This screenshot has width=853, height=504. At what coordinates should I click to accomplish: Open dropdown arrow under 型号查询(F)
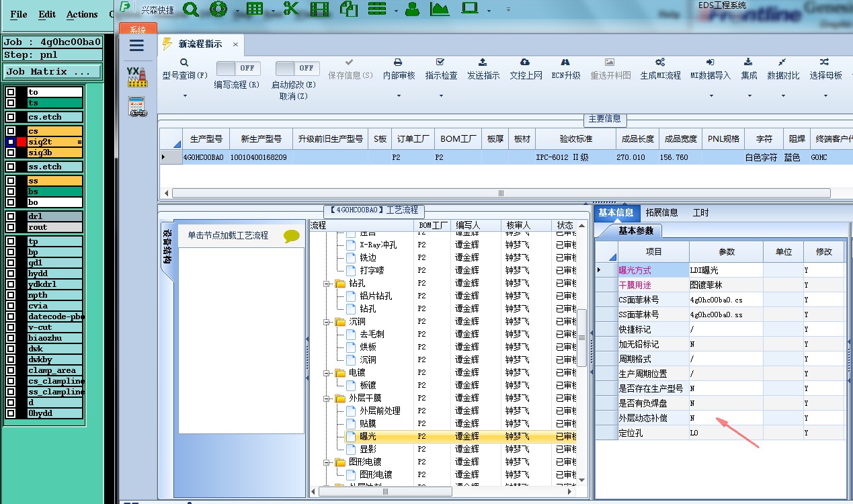pos(185,96)
